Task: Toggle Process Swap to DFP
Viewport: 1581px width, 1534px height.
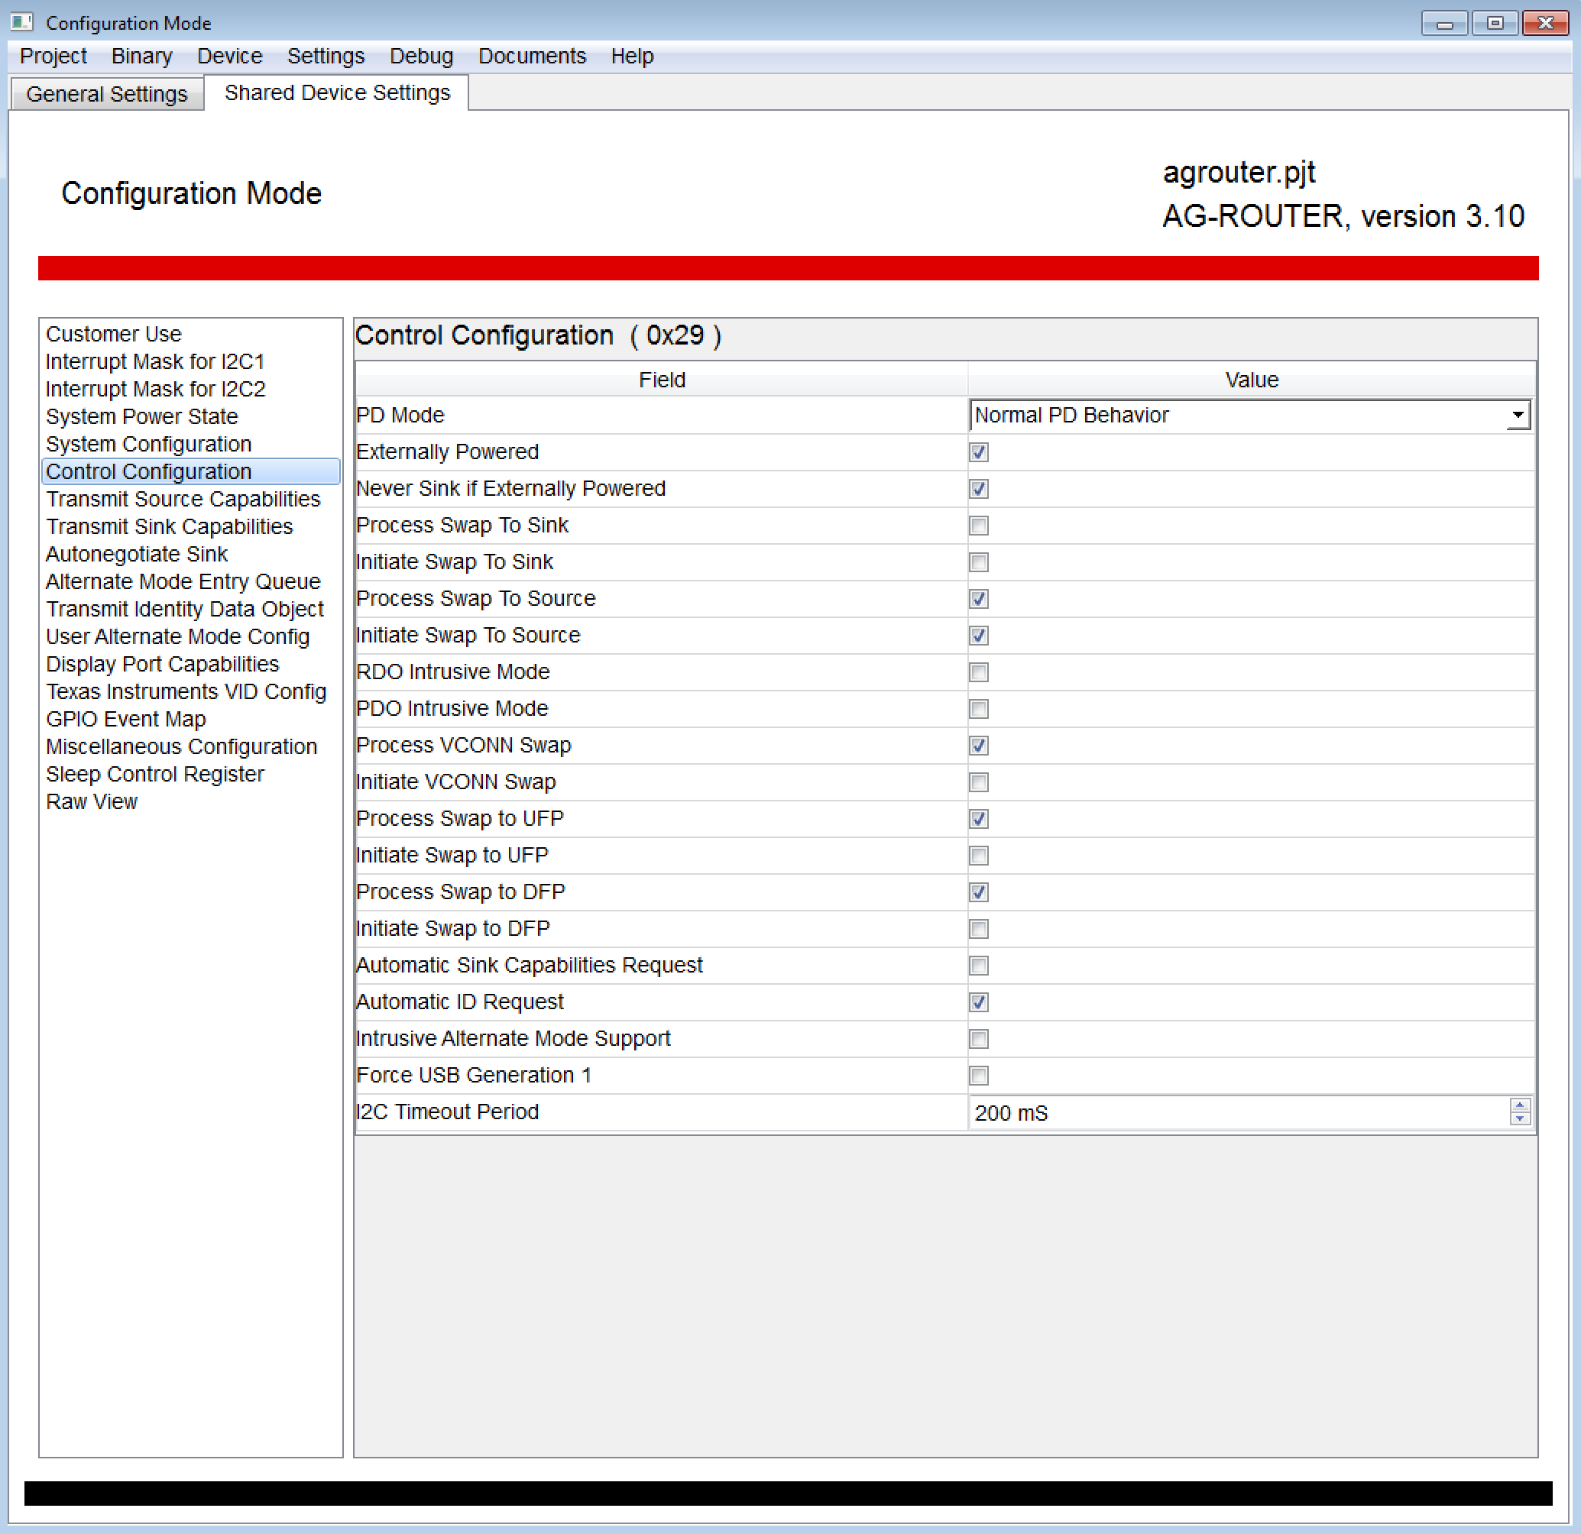Action: pyautogui.click(x=980, y=893)
